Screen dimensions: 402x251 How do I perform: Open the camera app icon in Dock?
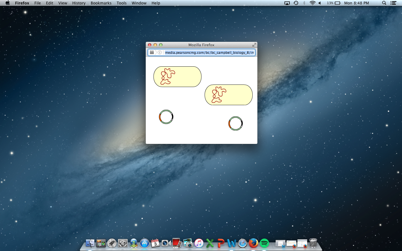tap(166, 243)
